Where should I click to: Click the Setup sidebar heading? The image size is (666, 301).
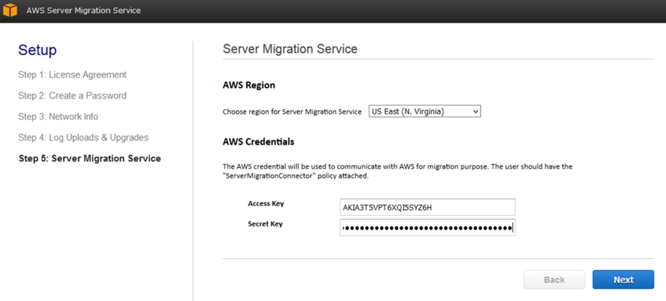tap(38, 50)
